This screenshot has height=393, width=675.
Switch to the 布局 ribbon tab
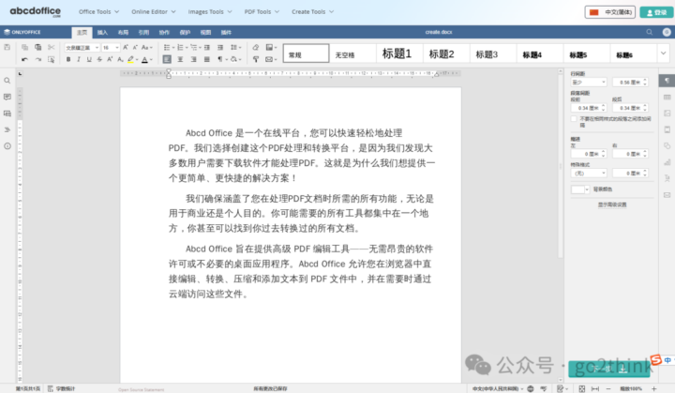click(123, 32)
